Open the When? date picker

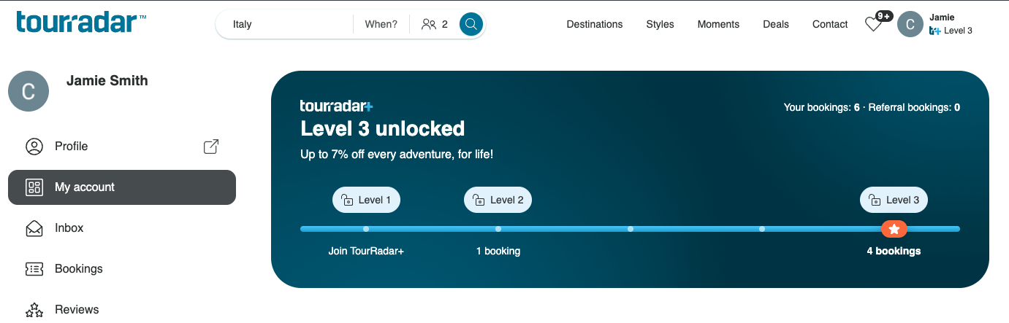(x=381, y=24)
